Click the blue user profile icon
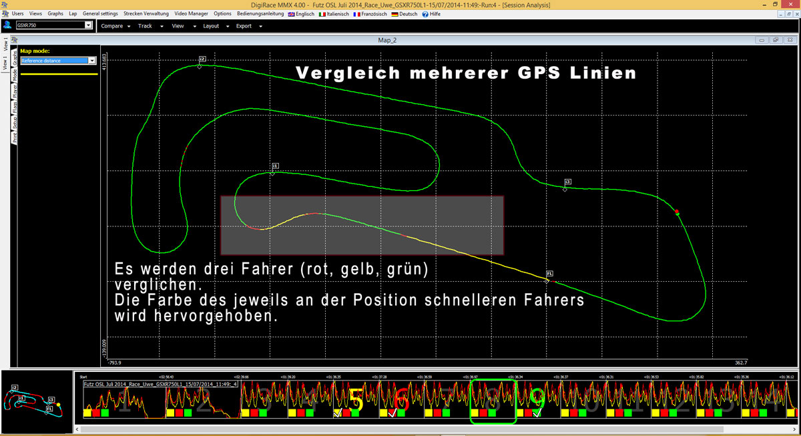 pos(7,25)
